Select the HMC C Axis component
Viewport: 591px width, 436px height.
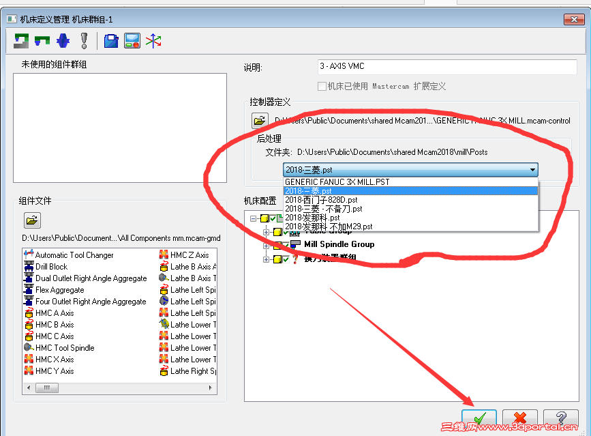pos(49,336)
